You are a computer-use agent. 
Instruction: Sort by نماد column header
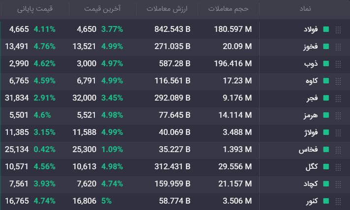coord(305,9)
